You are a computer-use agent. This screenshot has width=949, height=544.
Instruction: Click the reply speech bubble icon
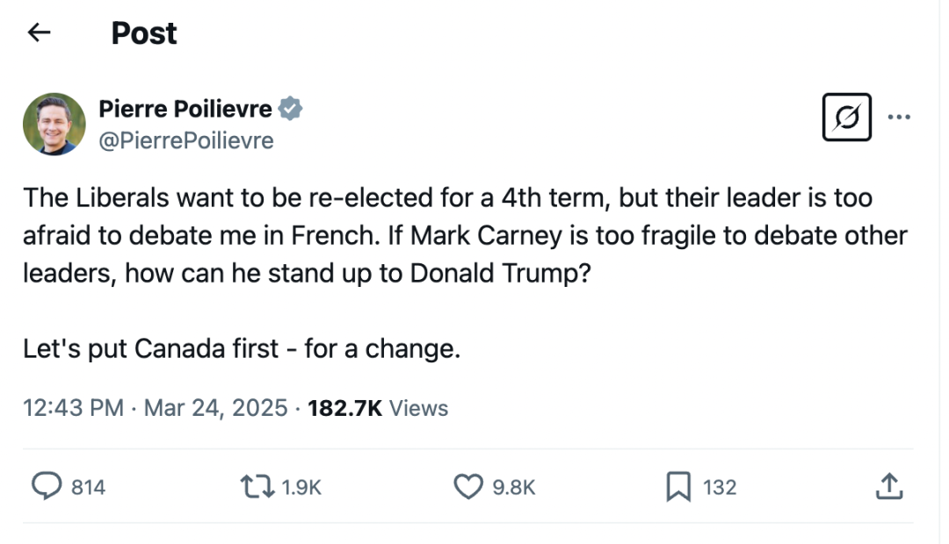(x=47, y=486)
